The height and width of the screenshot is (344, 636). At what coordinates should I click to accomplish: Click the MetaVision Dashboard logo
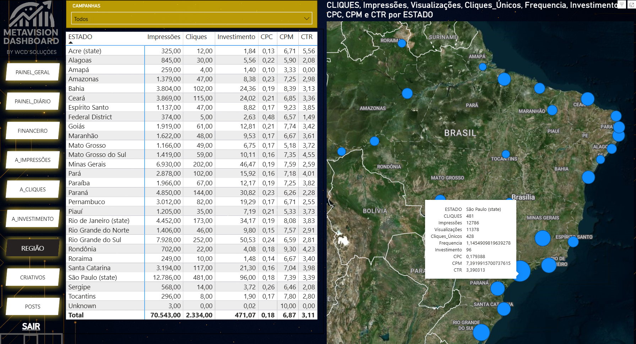click(x=32, y=28)
